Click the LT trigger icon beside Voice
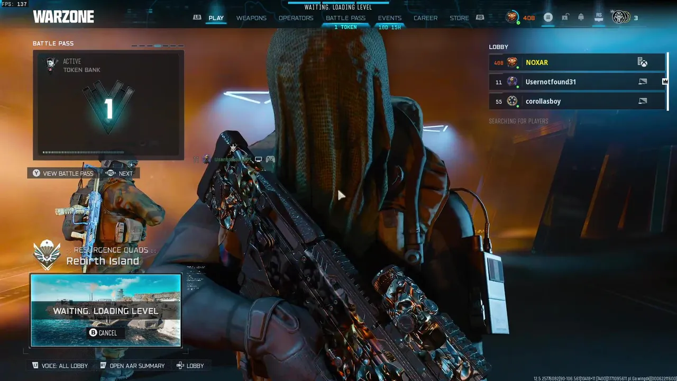Image resolution: width=677 pixels, height=381 pixels. (35, 366)
